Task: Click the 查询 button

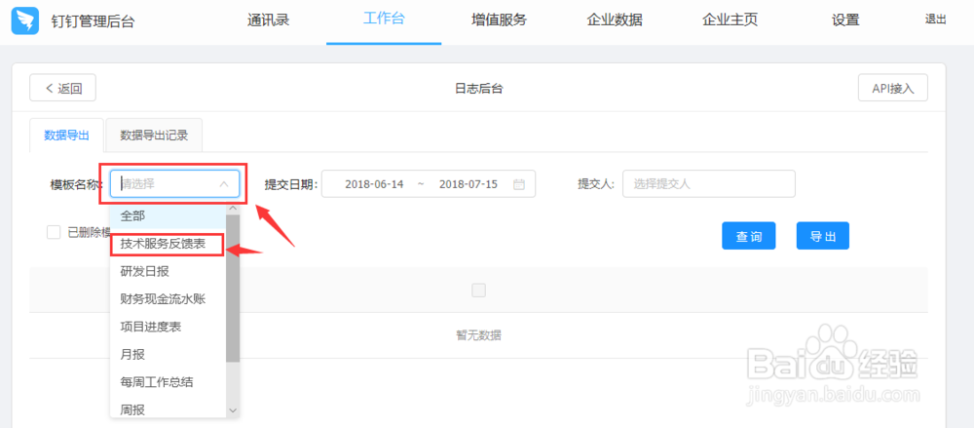Action: [748, 236]
